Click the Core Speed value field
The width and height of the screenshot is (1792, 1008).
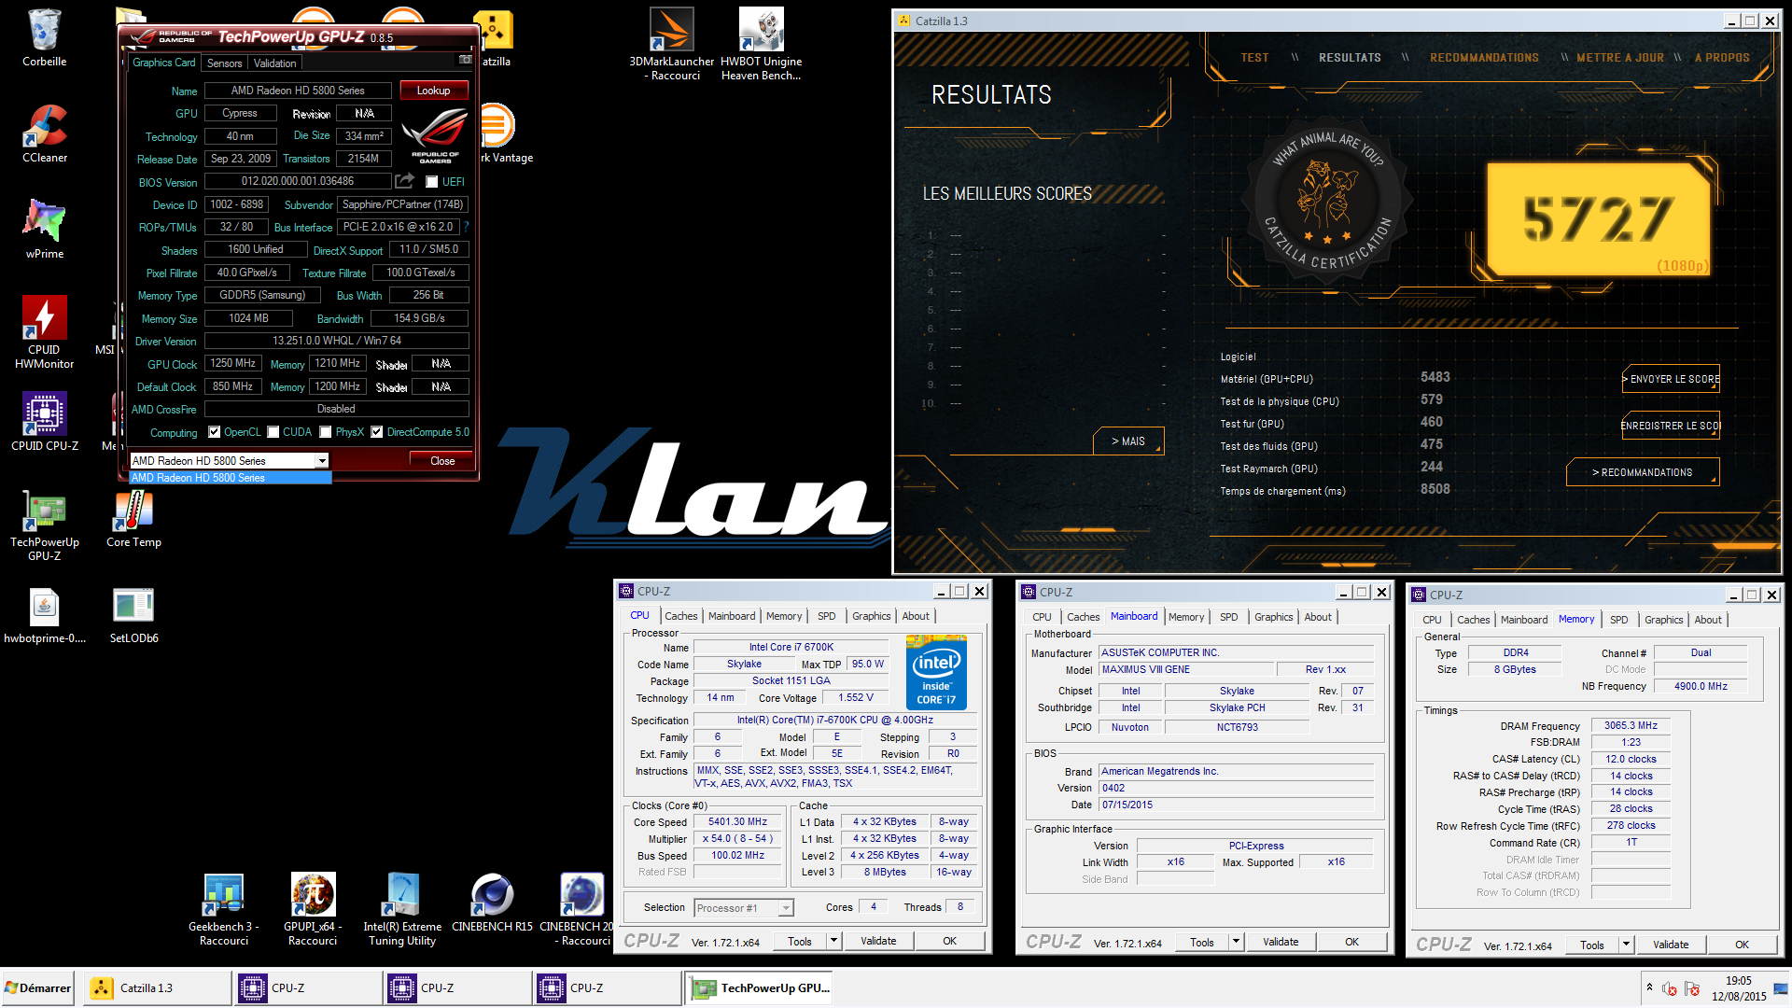737,822
